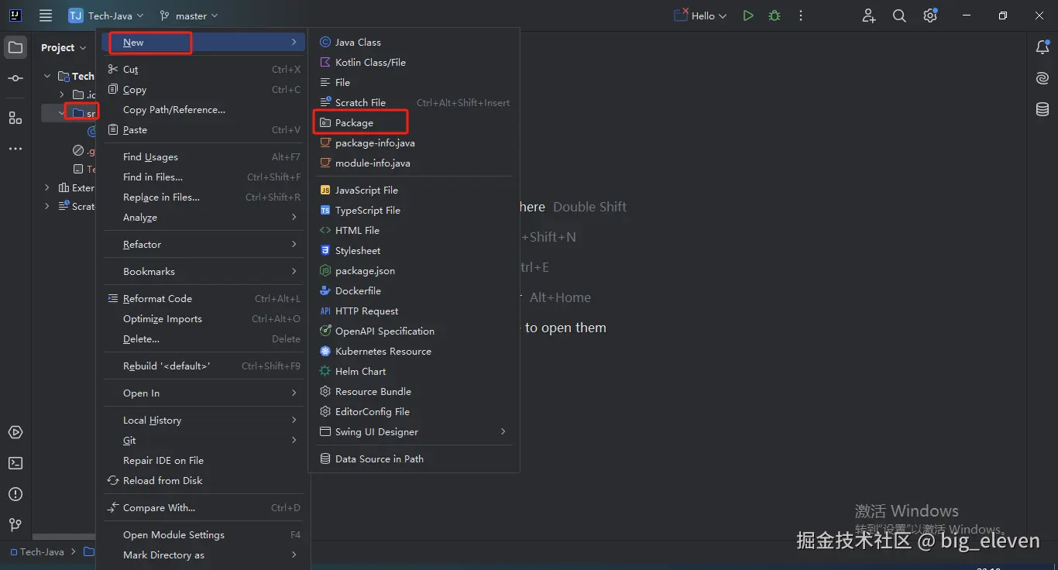This screenshot has width=1058, height=570.
Task: Open Module Settings entry
Action: point(204,534)
